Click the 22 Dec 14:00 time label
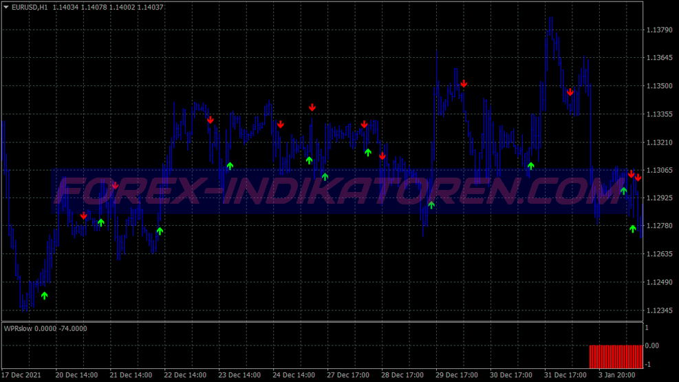 point(185,375)
